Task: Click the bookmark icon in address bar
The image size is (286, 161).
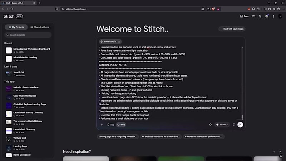Action: pos(57,9)
